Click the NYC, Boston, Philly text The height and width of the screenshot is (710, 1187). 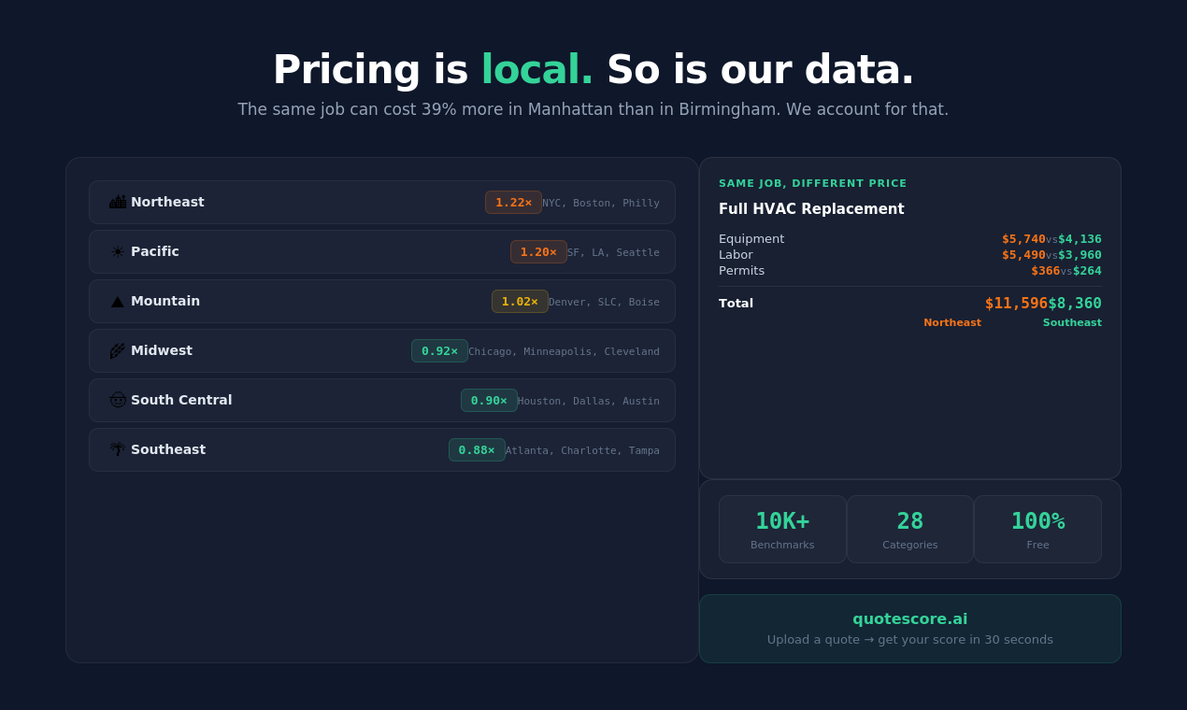pos(601,203)
